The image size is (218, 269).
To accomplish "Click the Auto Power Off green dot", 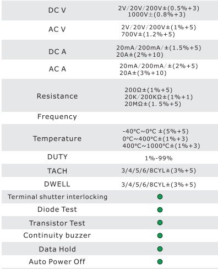I will [160, 261].
